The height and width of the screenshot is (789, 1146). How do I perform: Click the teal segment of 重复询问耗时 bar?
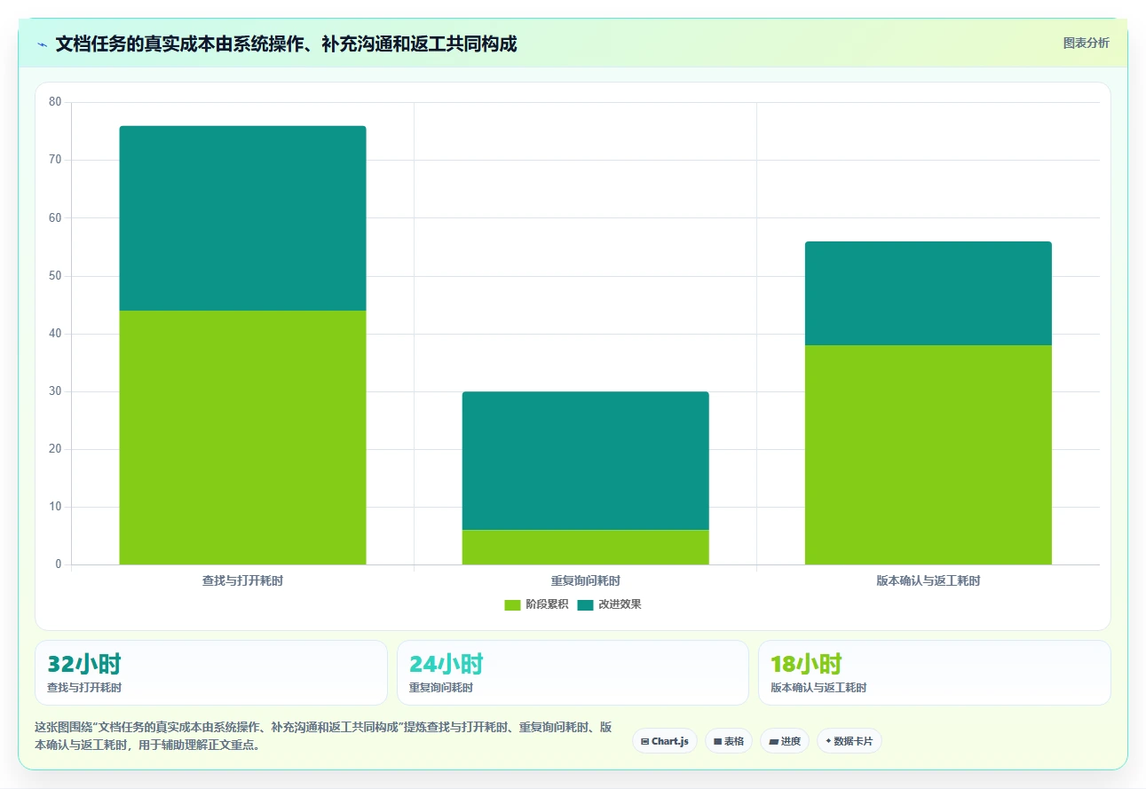(586, 461)
